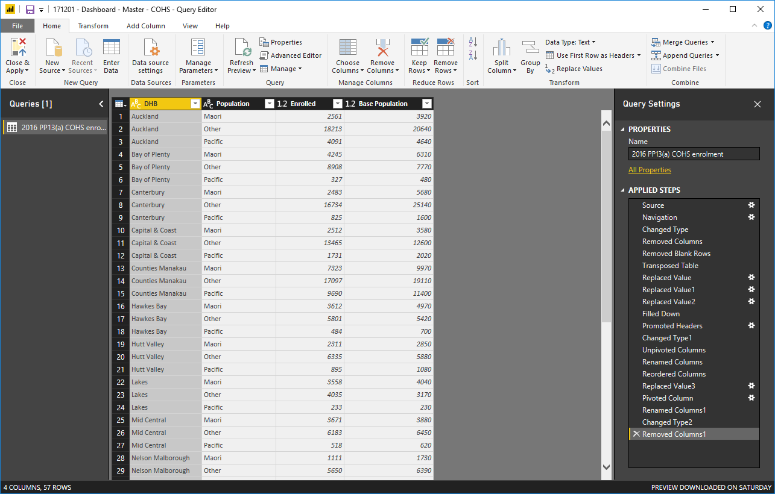The width and height of the screenshot is (775, 494).
Task: Open the Merge Queries dropdown
Action: click(x=683, y=42)
